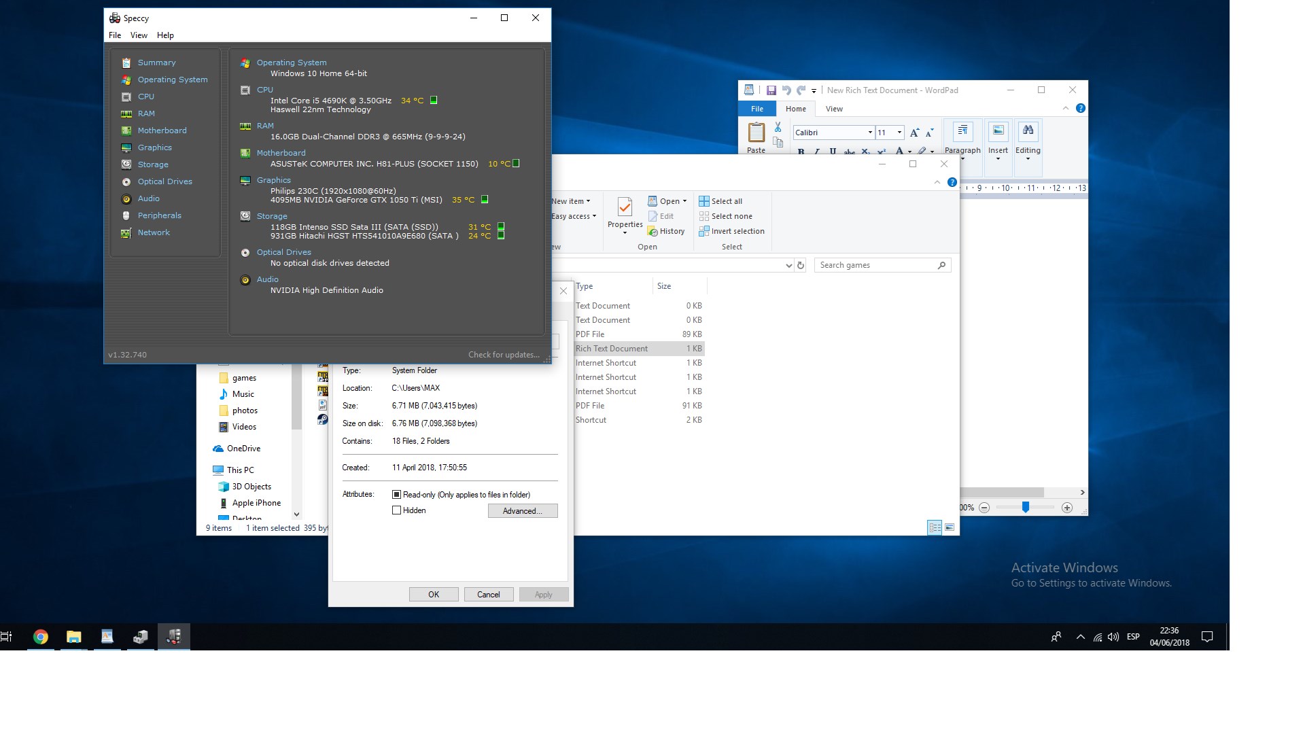Open the WordPad font size dropdown
The image size is (1305, 734).
[899, 133]
